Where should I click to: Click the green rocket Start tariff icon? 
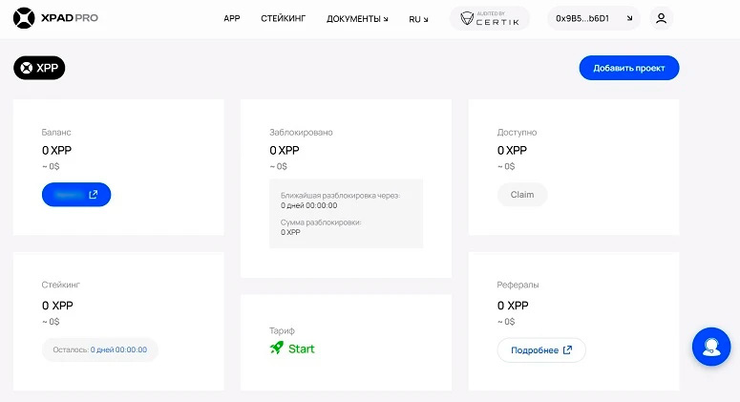(277, 349)
